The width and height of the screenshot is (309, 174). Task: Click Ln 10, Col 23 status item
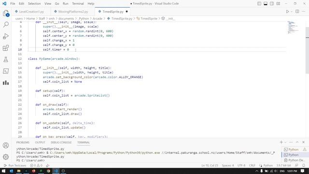[210, 165]
